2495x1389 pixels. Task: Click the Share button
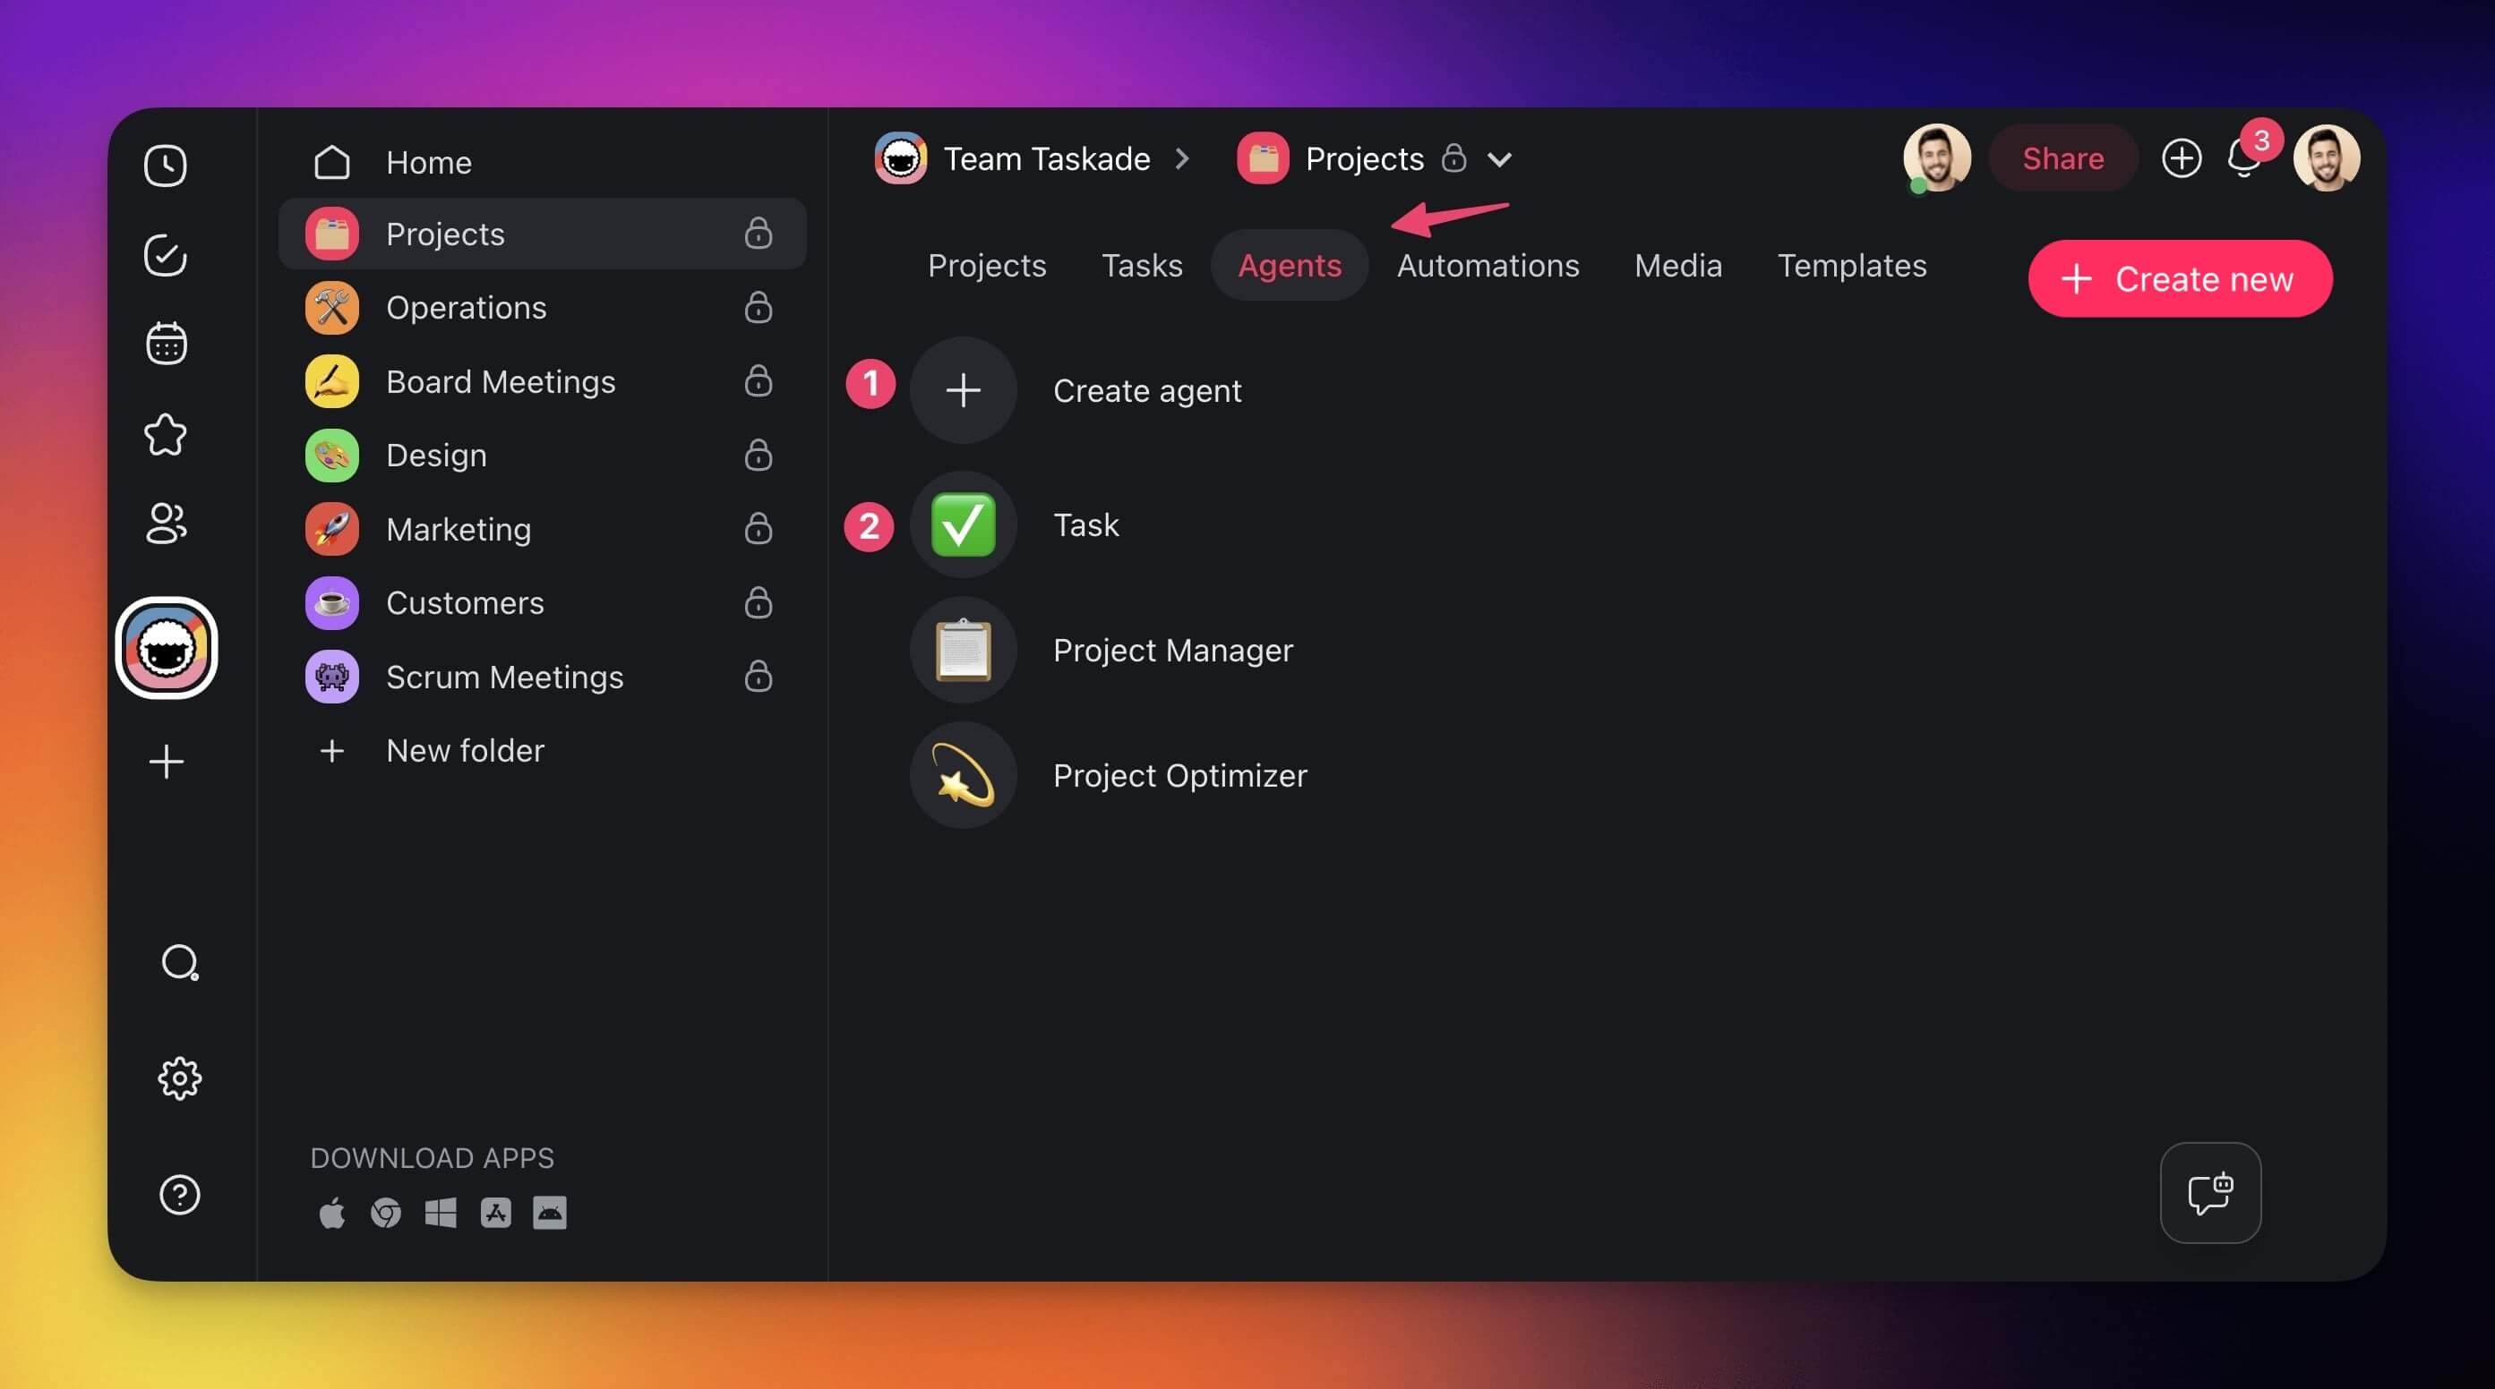[2062, 158]
